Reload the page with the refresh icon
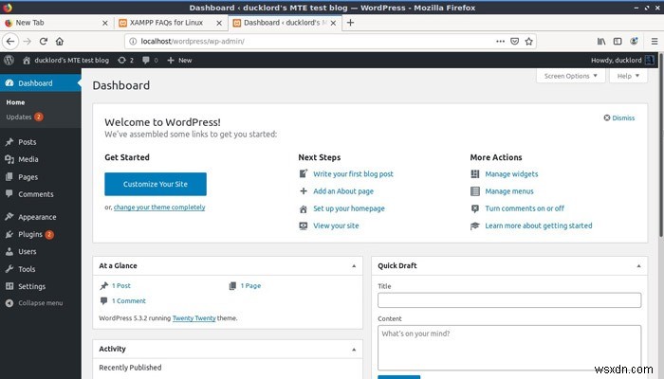Viewport: 664px width, 379px height. coord(44,41)
